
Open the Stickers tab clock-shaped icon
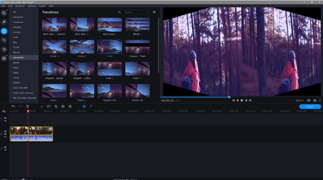click(4, 49)
